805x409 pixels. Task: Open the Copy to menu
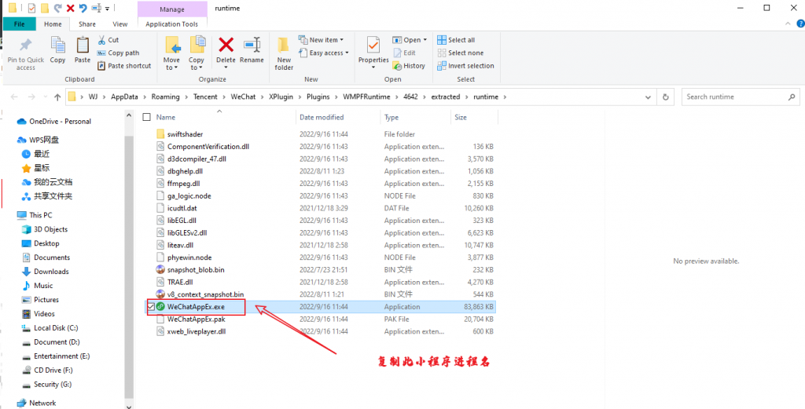pyautogui.click(x=197, y=53)
